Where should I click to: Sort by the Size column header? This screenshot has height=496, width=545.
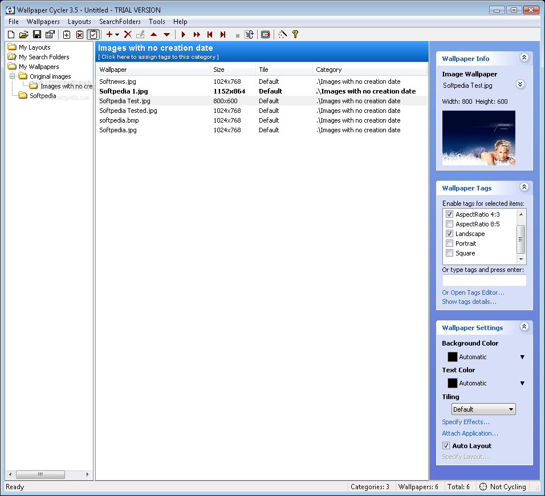(233, 70)
